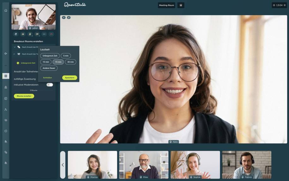289x181 pixels.
Task: Open the three-dots more options menu
Action: (x=44, y=34)
